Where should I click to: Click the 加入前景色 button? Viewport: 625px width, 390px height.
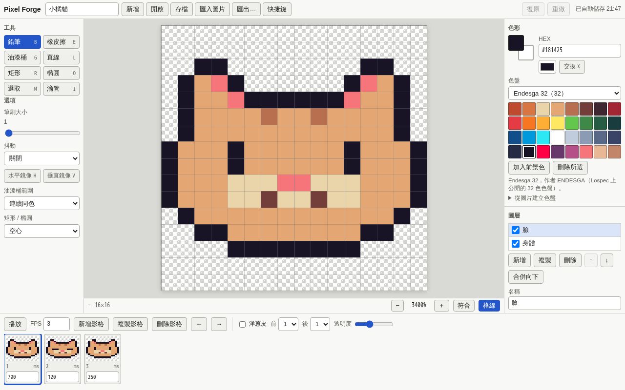(x=529, y=168)
